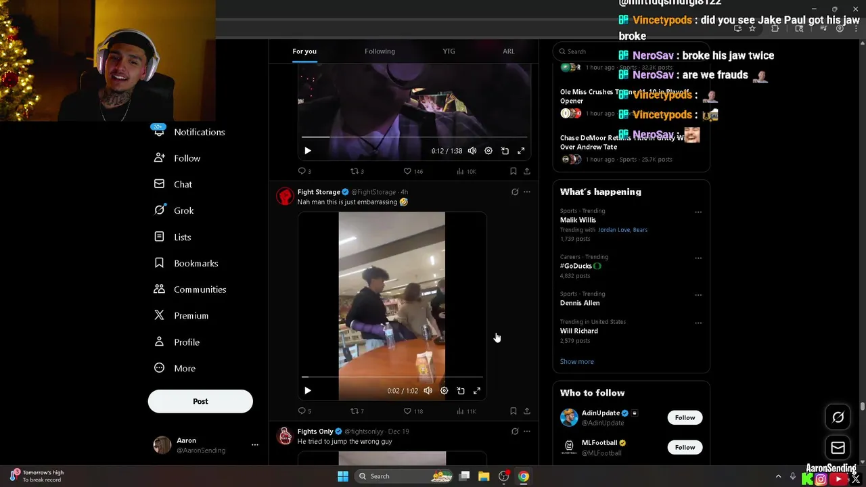The image size is (866, 487).
Task: Open Notifications in the sidebar
Action: (189, 132)
